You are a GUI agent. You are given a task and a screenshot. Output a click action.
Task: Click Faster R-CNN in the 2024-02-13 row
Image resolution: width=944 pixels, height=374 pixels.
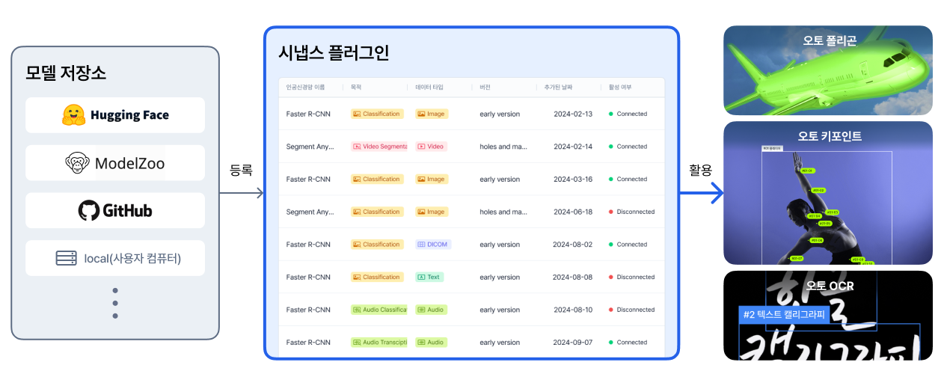[308, 114]
